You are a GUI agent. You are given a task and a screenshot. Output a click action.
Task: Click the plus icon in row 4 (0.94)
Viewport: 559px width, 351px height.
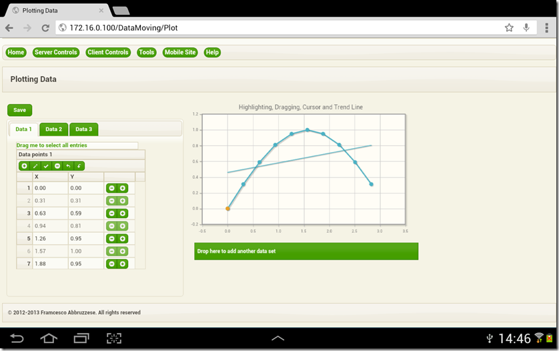[123, 226]
